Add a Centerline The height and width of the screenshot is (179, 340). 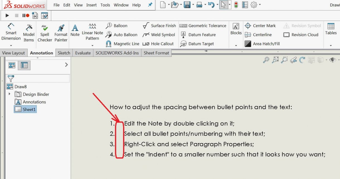tap(258, 35)
